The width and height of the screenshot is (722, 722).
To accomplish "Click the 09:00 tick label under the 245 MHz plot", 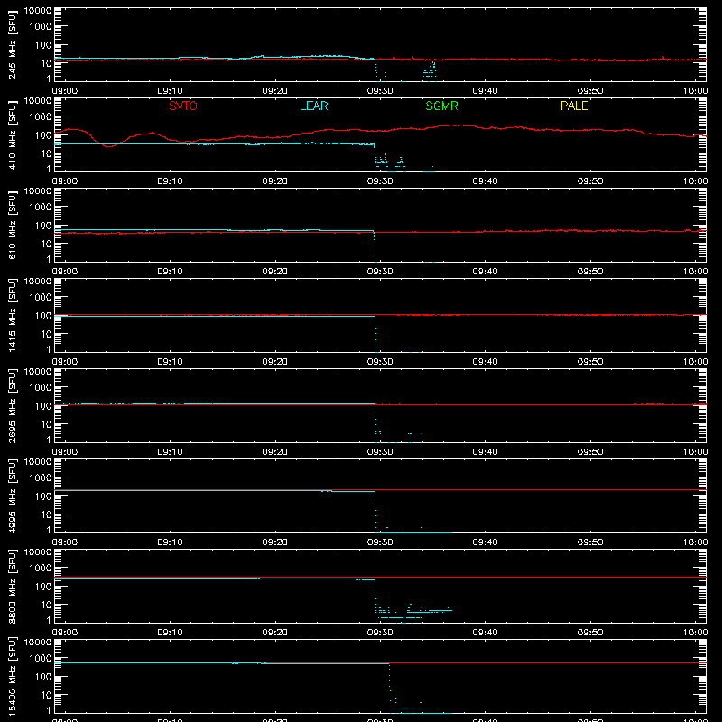I will [64, 91].
